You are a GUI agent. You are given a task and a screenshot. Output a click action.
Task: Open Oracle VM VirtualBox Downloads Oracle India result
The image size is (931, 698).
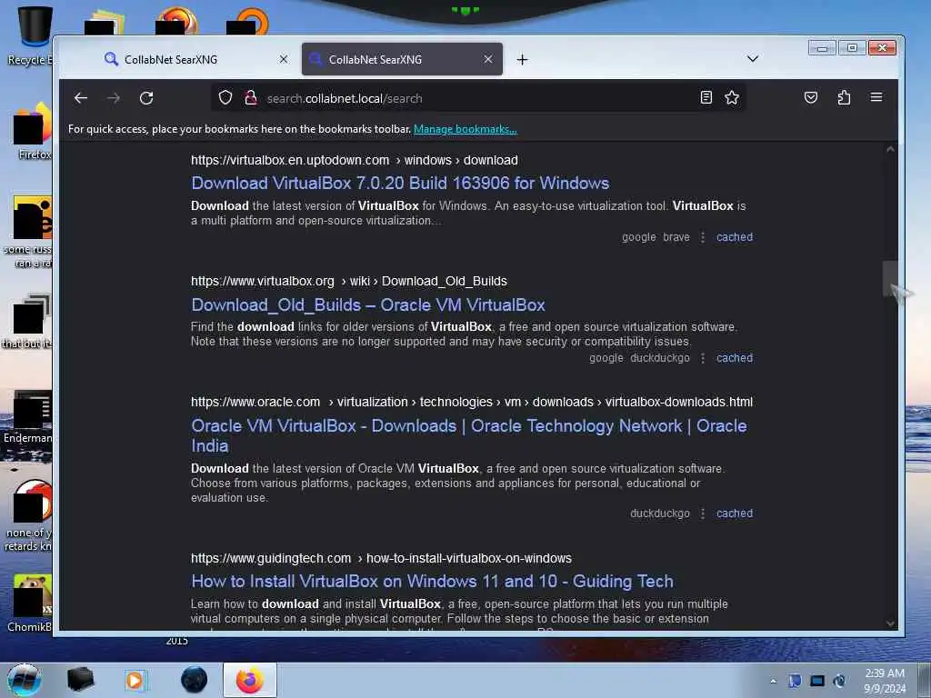pos(469,435)
